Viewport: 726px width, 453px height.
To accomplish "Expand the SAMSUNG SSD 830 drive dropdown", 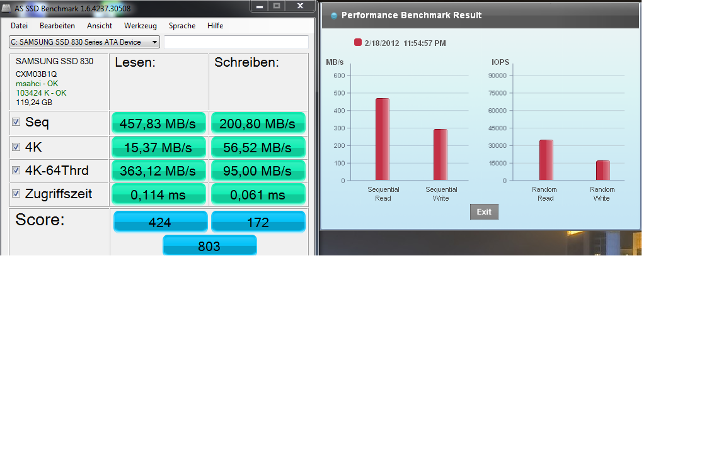I will (x=84, y=42).
